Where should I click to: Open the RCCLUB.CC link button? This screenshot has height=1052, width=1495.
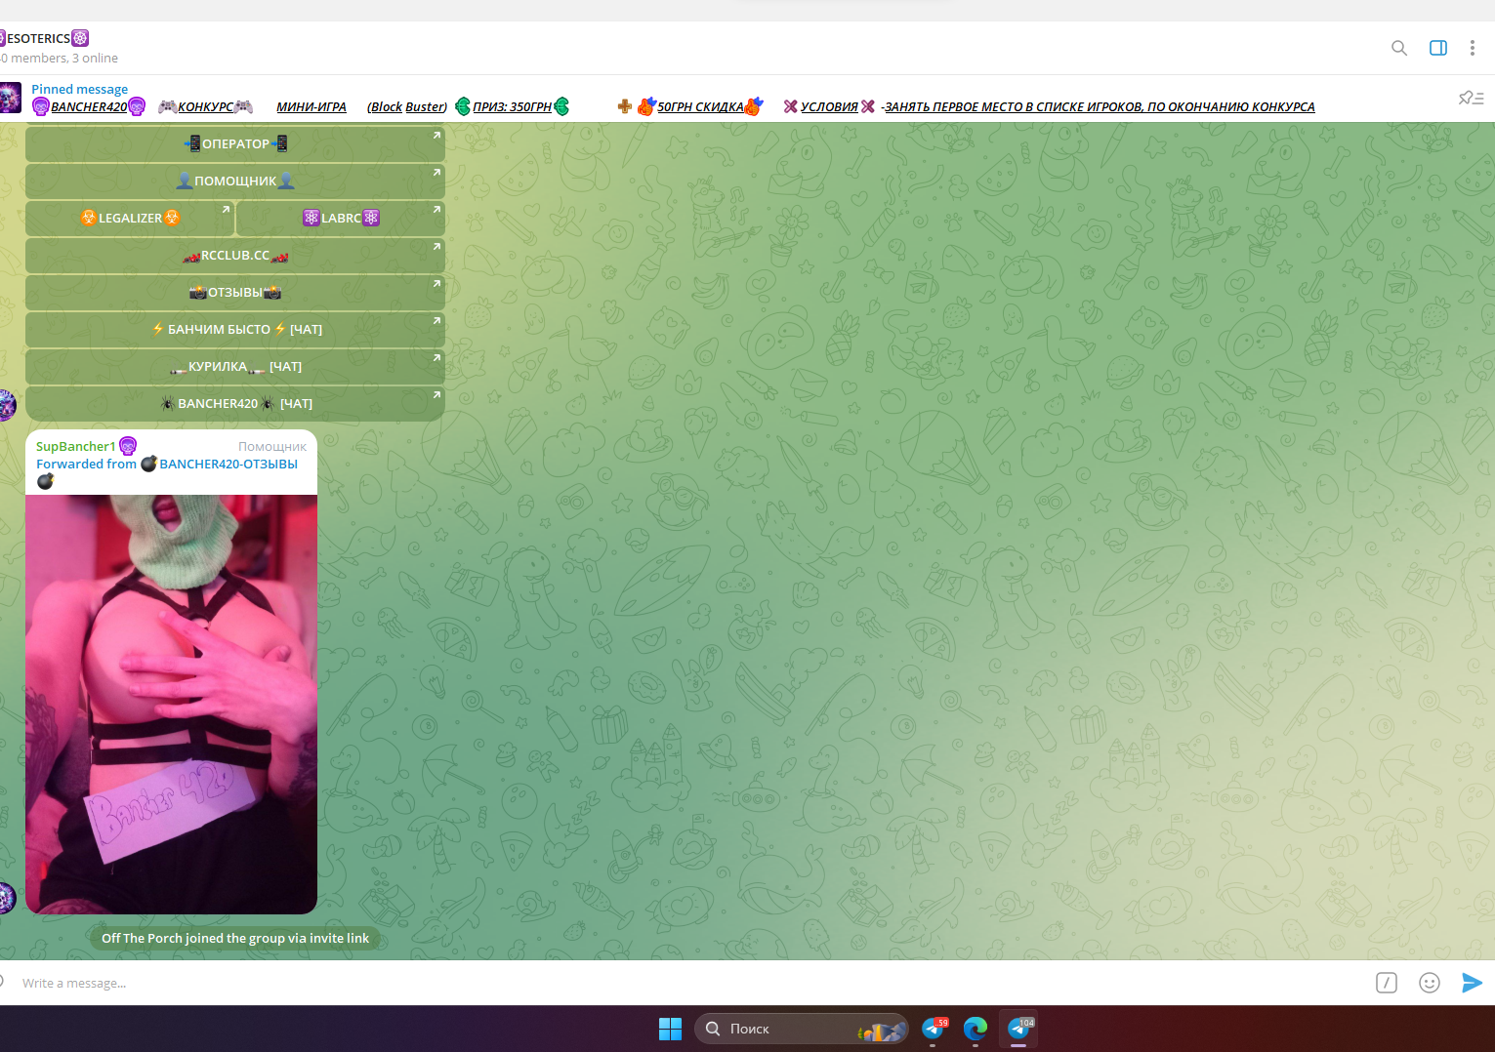pos(235,255)
